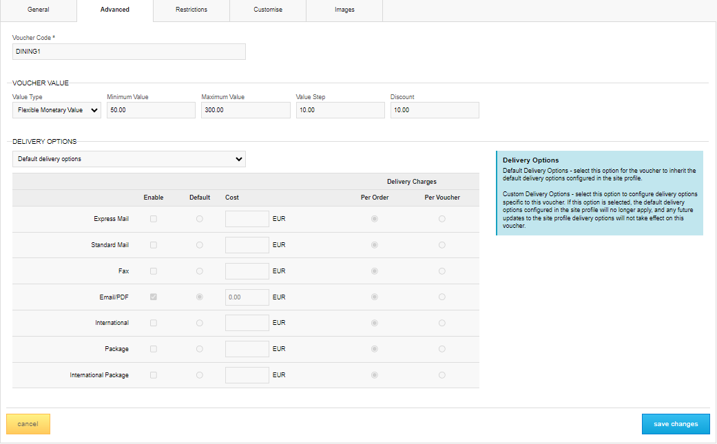Click the International Package row label
717x444 pixels.
point(99,375)
